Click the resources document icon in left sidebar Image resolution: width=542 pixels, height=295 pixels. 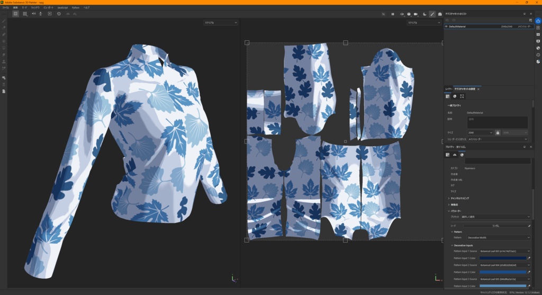pos(4,91)
